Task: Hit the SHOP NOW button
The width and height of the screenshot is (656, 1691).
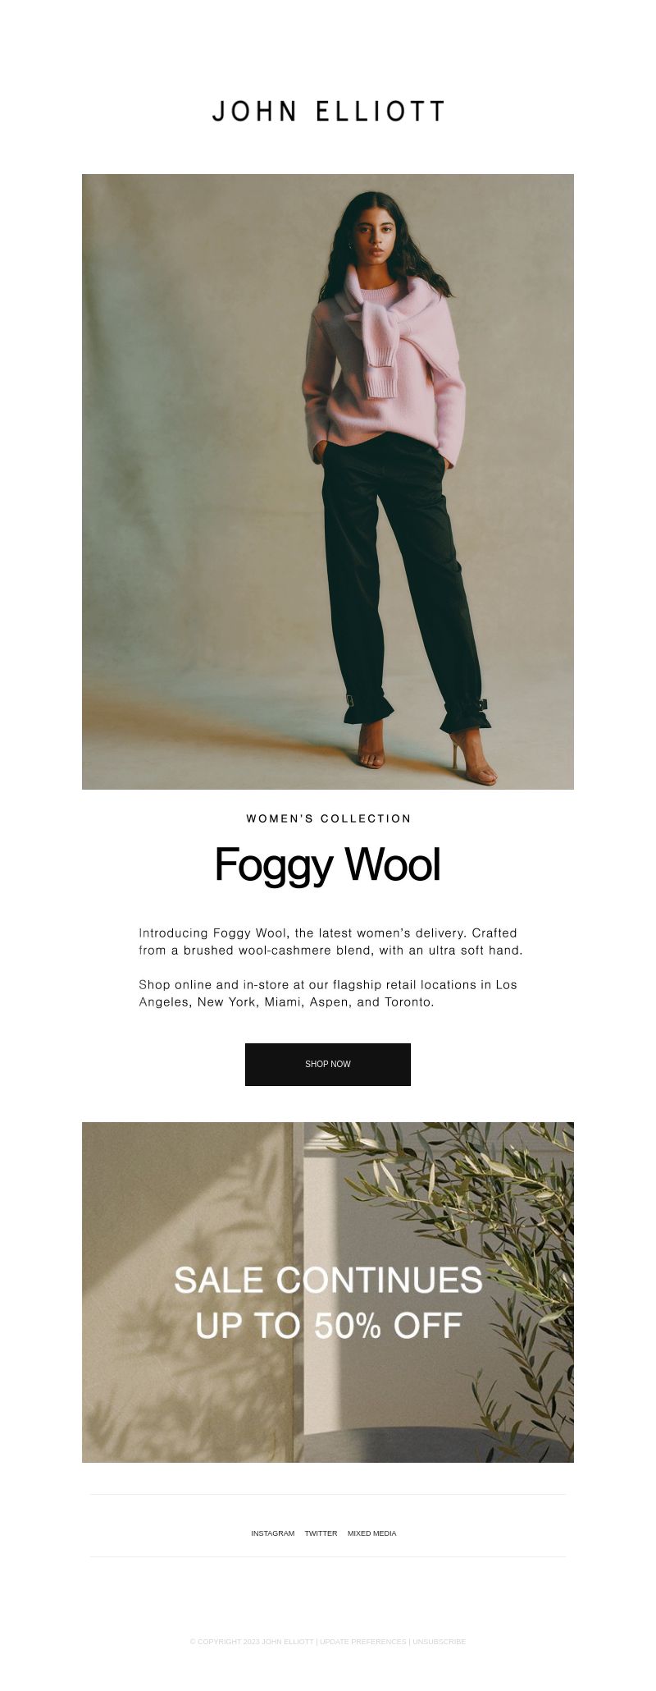Action: pyautogui.click(x=328, y=1065)
